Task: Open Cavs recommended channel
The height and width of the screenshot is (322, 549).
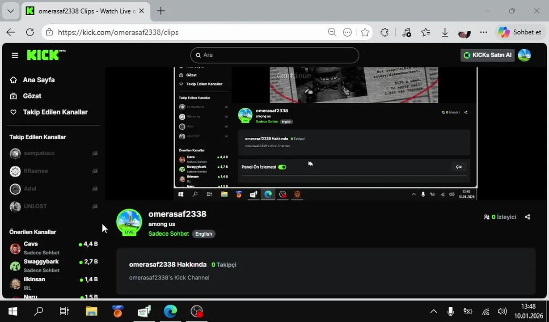Action: 54,248
